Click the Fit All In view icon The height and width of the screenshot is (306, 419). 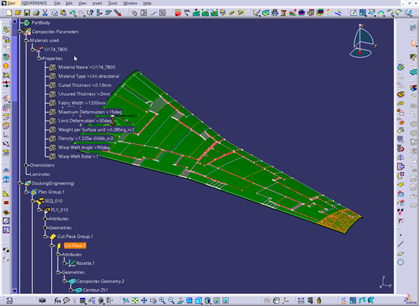pos(135,301)
